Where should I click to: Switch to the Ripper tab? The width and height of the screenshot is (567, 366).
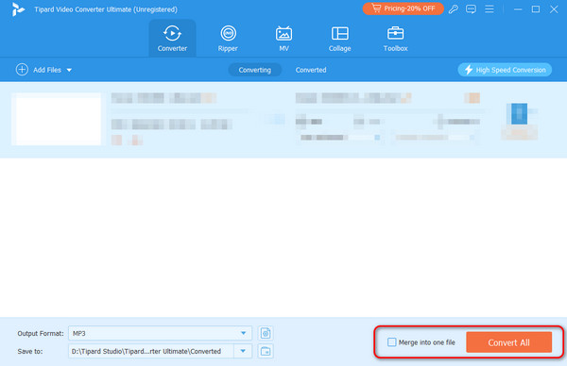point(228,39)
